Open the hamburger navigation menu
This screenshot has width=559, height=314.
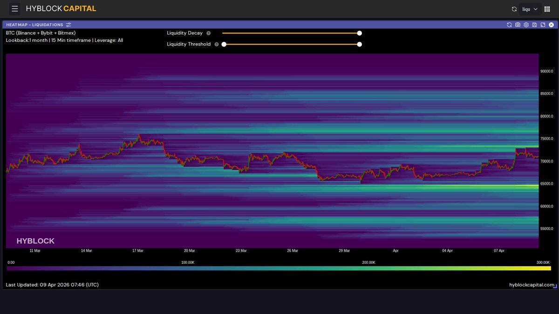point(15,9)
